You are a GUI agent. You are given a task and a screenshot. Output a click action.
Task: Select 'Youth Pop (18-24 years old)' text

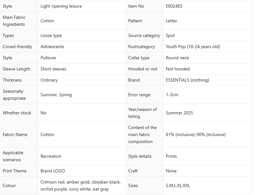pos(193,47)
